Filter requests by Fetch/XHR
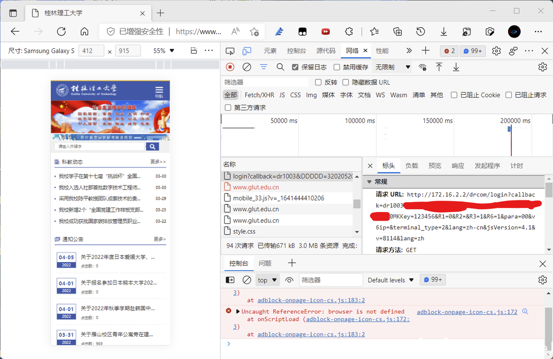 [x=259, y=95]
